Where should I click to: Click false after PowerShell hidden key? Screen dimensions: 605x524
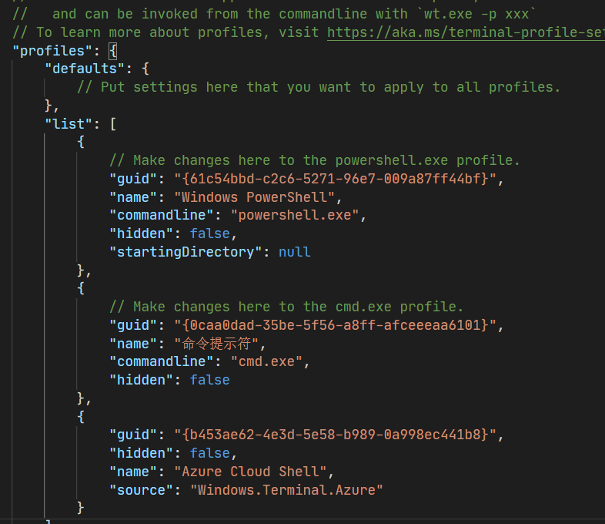pyautogui.click(x=210, y=233)
